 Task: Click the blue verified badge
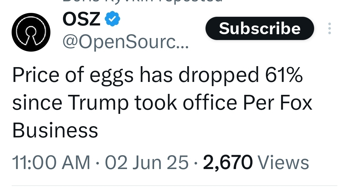[x=112, y=19]
